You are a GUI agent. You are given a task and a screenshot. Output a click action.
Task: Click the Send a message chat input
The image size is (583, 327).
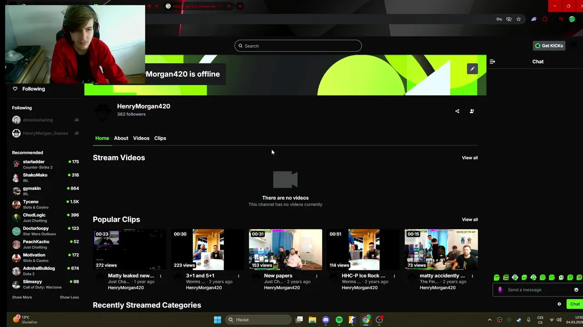[538, 290]
